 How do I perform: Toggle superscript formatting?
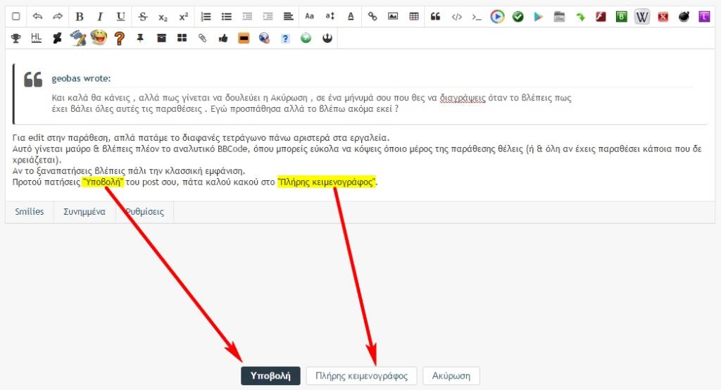coord(184,17)
